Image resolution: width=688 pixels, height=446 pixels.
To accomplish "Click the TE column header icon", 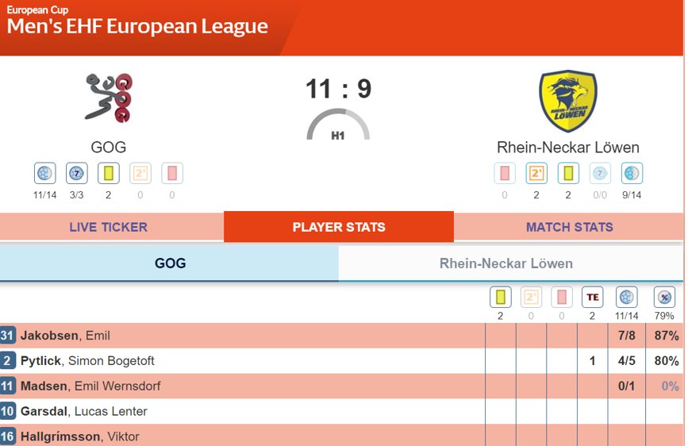I will pos(592,298).
